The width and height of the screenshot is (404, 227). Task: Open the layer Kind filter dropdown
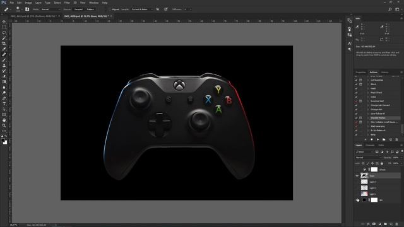click(x=365, y=152)
